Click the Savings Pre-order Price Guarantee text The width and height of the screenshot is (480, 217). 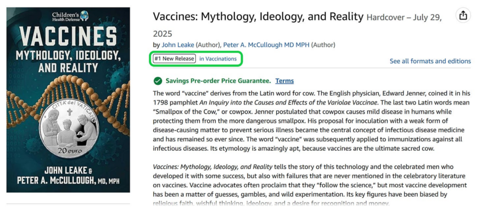219,81
